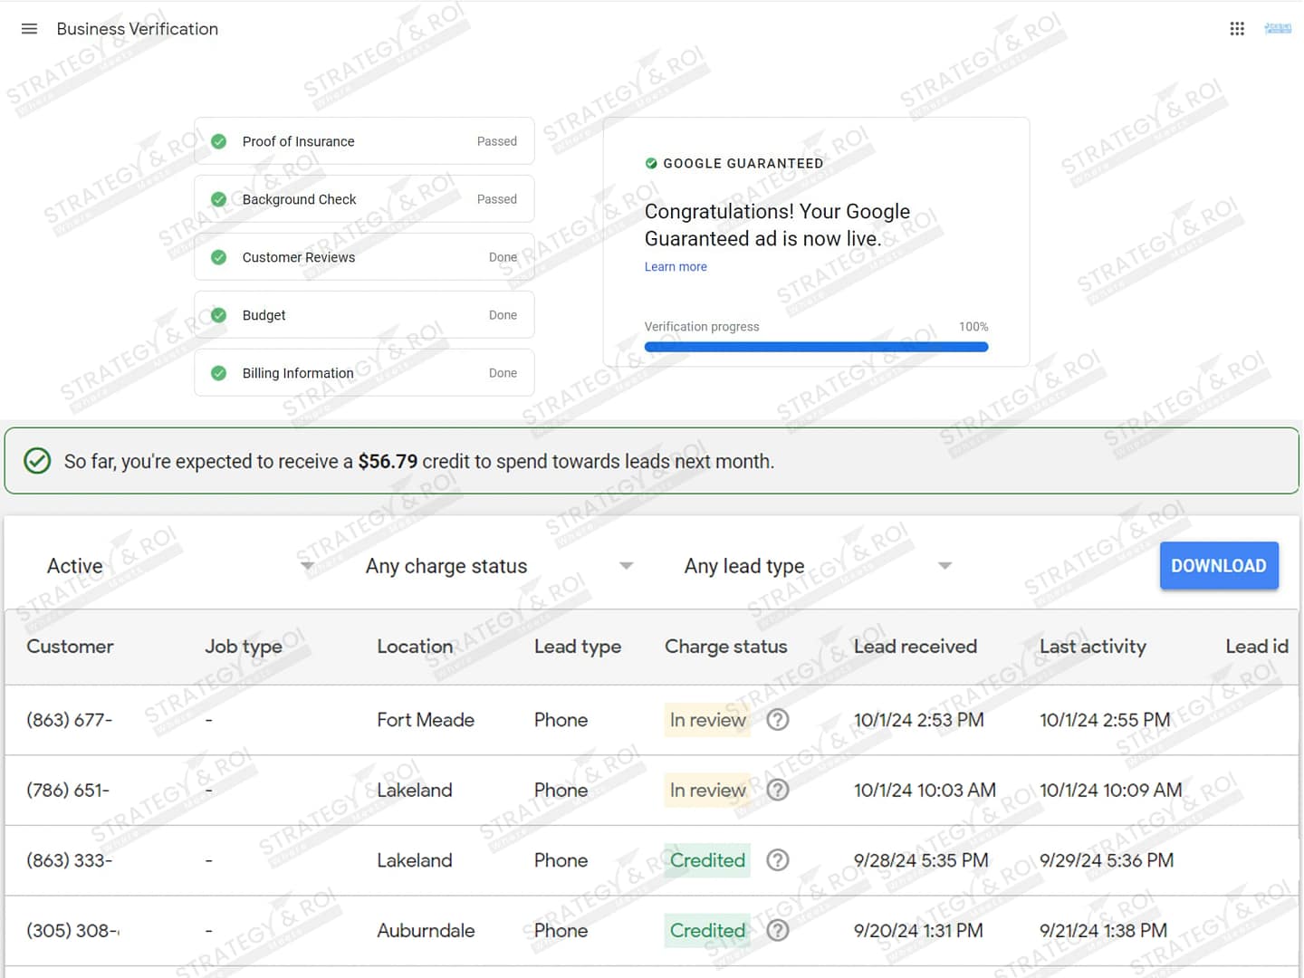Open the hamburger navigation menu
Image resolution: width=1304 pixels, height=978 pixels.
tap(29, 29)
